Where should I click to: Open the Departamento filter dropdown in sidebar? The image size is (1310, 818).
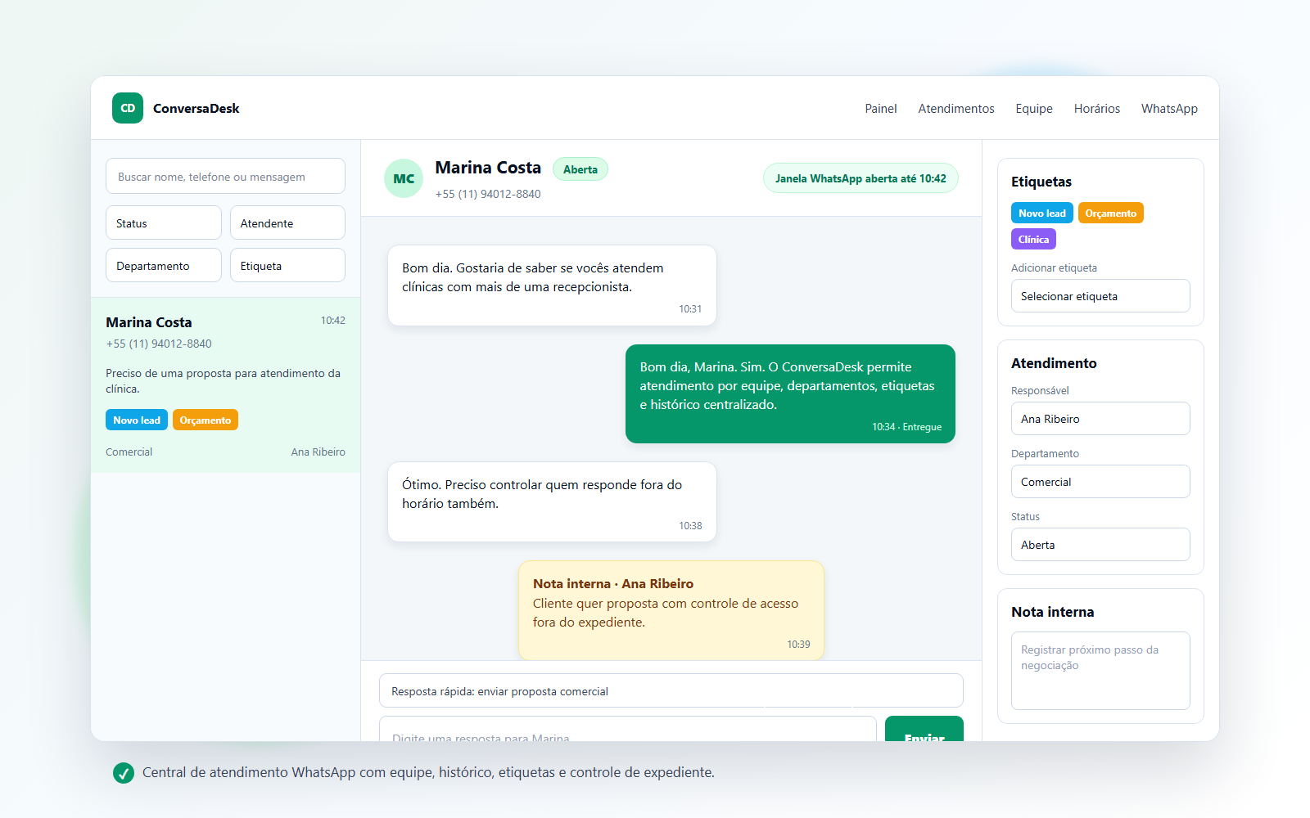pos(164,265)
